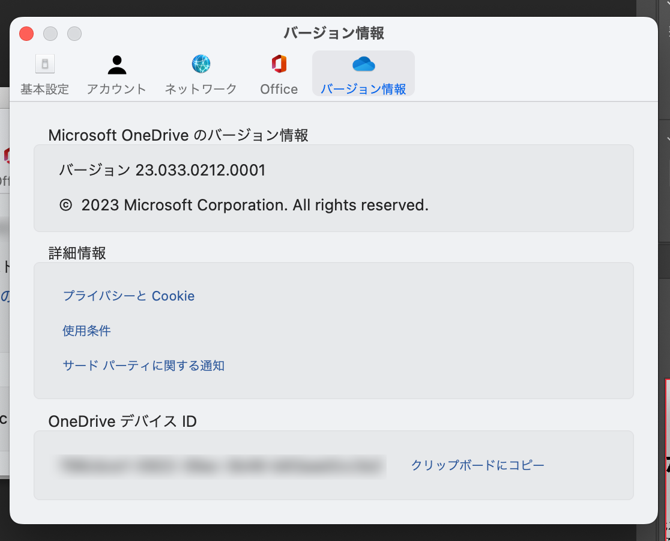Select the Office tab
Image resolution: width=670 pixels, height=541 pixels.
pyautogui.click(x=279, y=74)
